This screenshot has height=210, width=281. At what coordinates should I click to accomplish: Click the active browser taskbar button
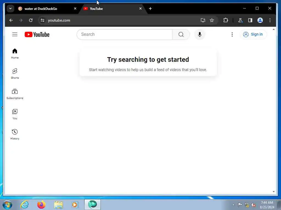92,205
